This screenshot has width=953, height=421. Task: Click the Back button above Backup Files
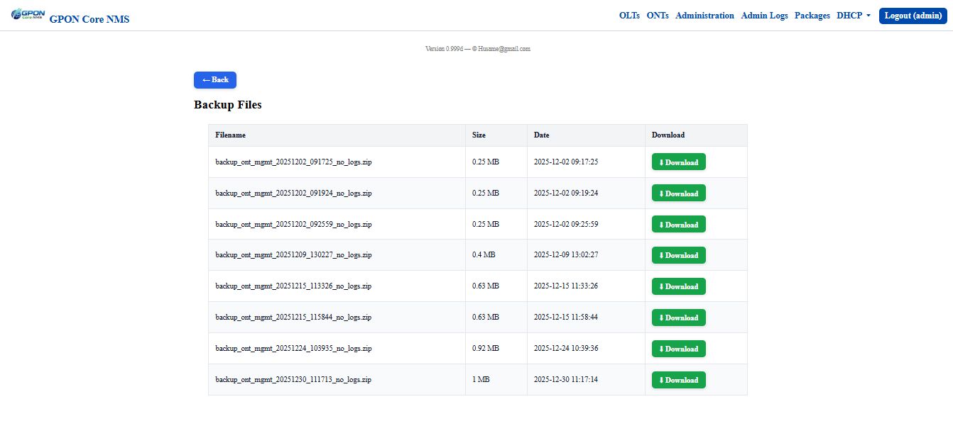(x=214, y=80)
